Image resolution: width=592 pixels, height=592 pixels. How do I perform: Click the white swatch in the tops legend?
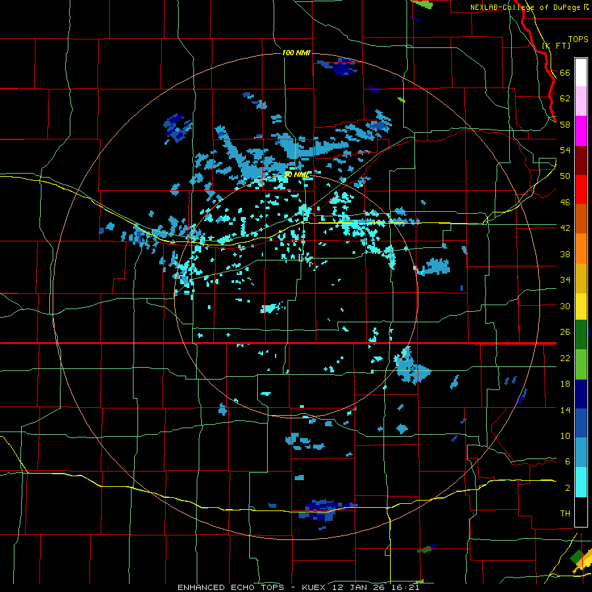[581, 72]
